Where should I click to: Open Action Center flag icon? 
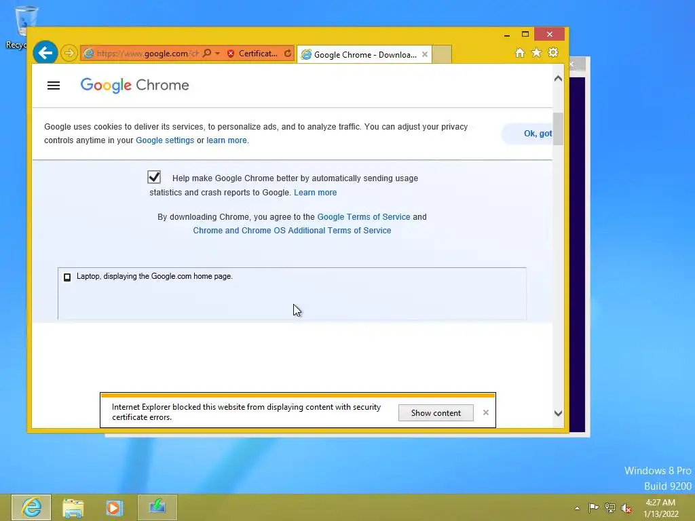pos(593,507)
